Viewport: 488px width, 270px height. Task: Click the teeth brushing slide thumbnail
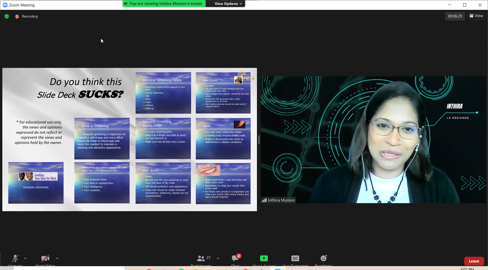[x=223, y=183]
